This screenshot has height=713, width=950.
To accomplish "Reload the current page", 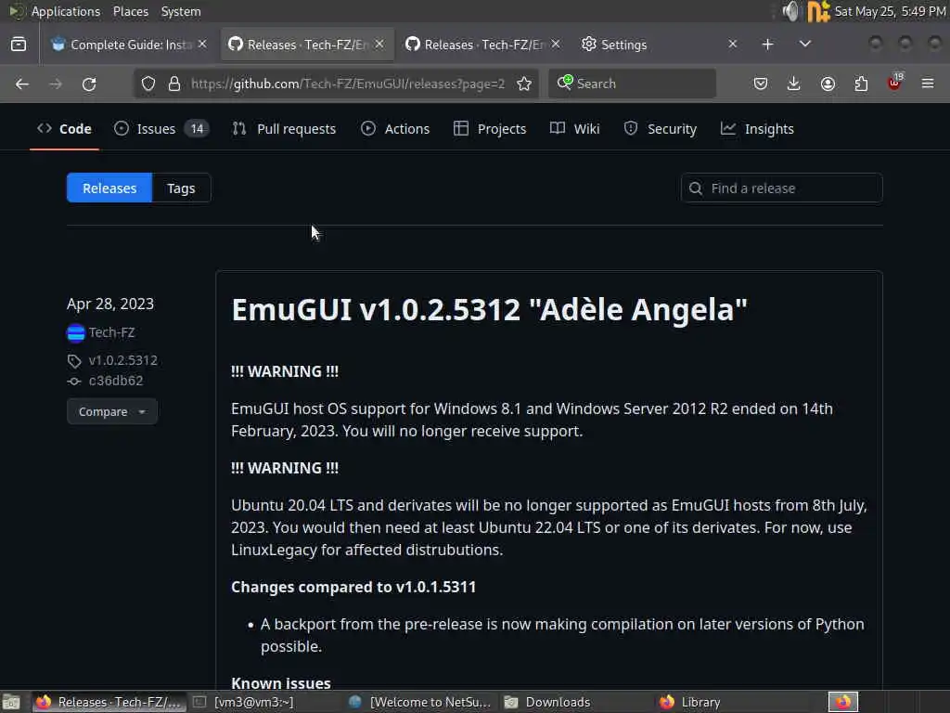I will (89, 84).
